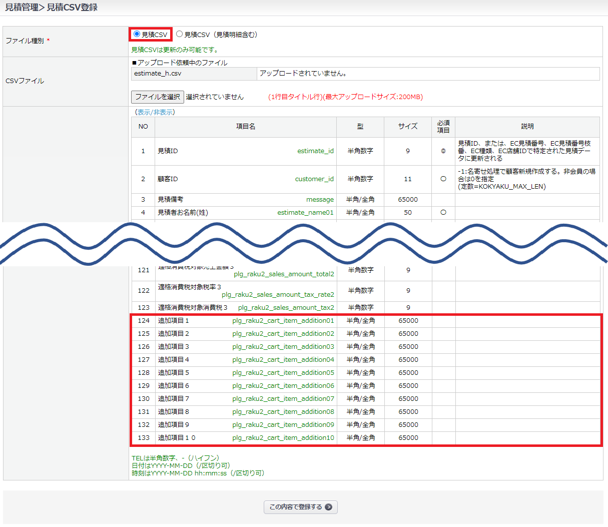Click the estimate_id field key

coord(315,151)
